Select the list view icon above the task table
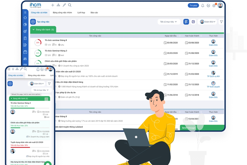 coord(186,22)
